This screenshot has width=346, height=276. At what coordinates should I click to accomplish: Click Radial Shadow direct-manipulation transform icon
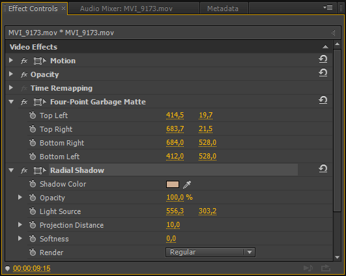tap(40, 170)
